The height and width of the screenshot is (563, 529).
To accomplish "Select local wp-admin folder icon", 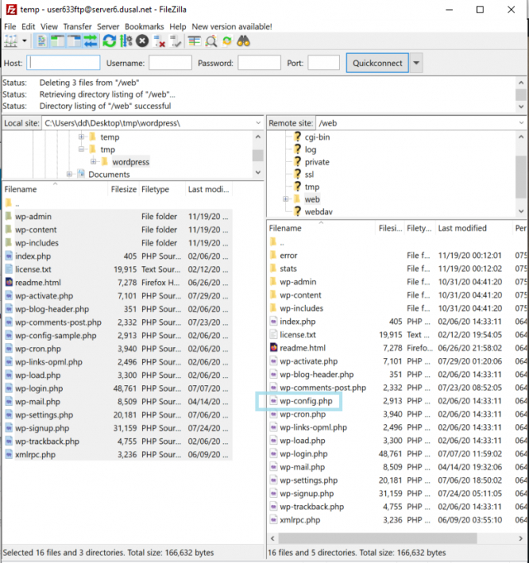I will 9,217.
